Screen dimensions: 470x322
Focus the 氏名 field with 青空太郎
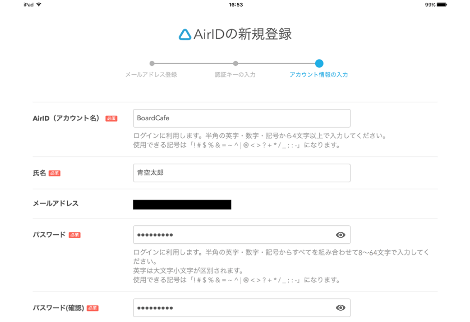(242, 173)
